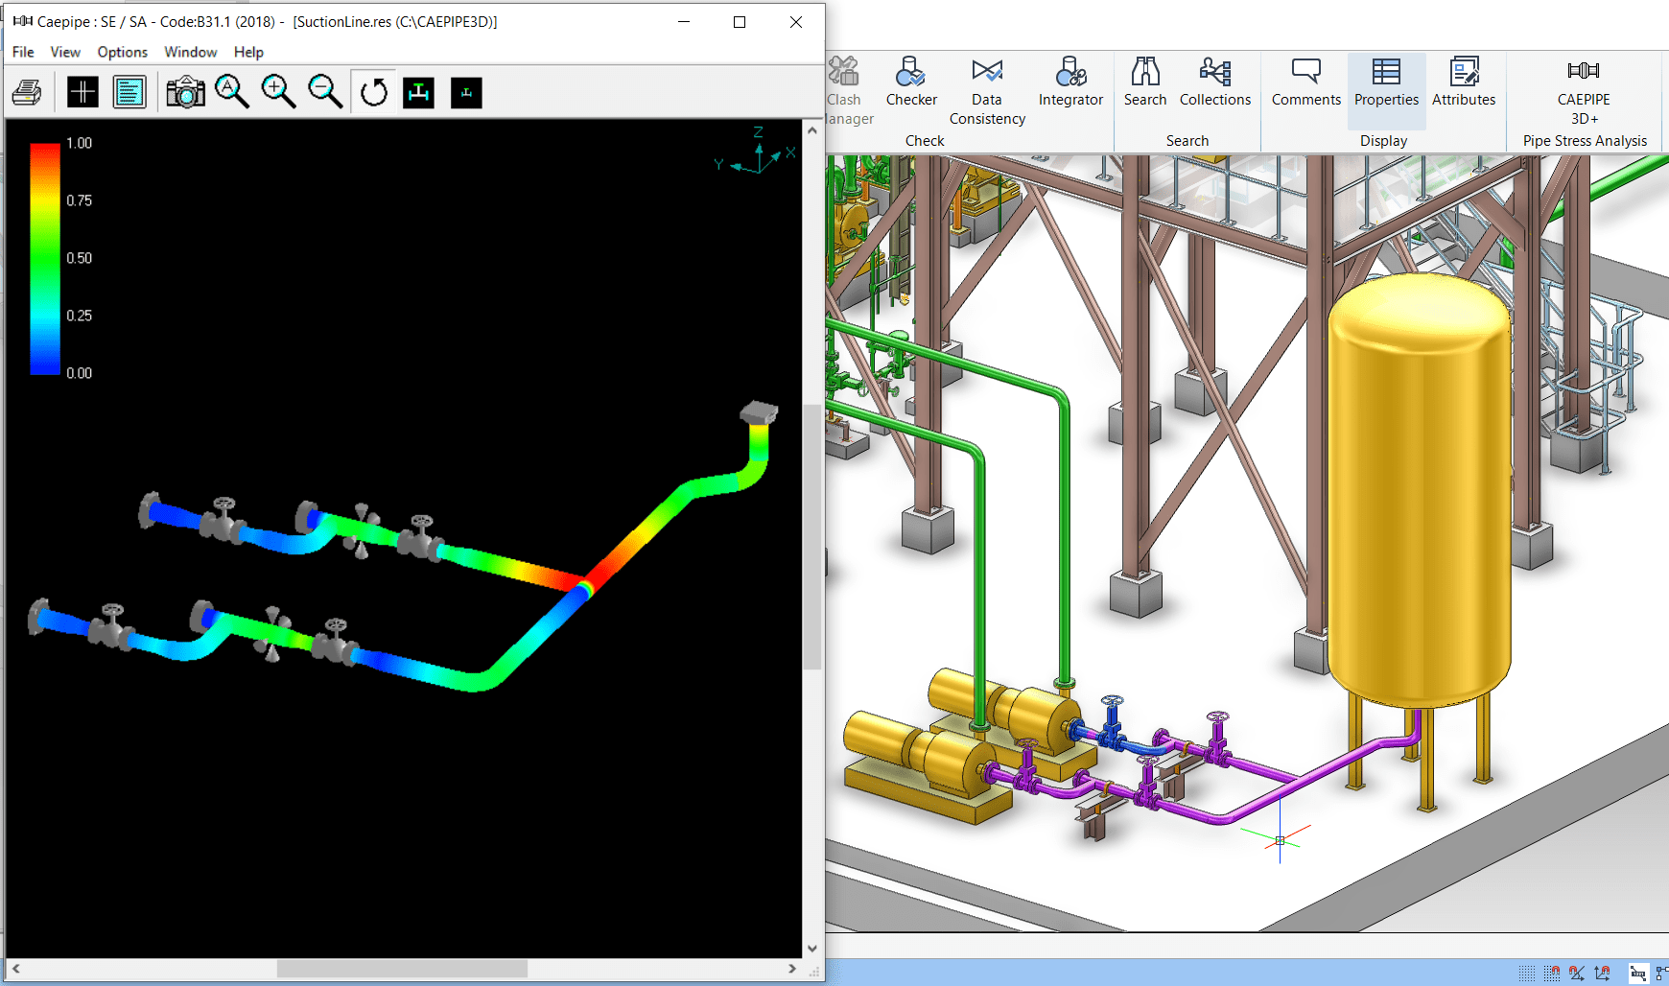This screenshot has width=1669, height=986.
Task: Open the Options menu in Caepipe
Action: click(x=122, y=52)
